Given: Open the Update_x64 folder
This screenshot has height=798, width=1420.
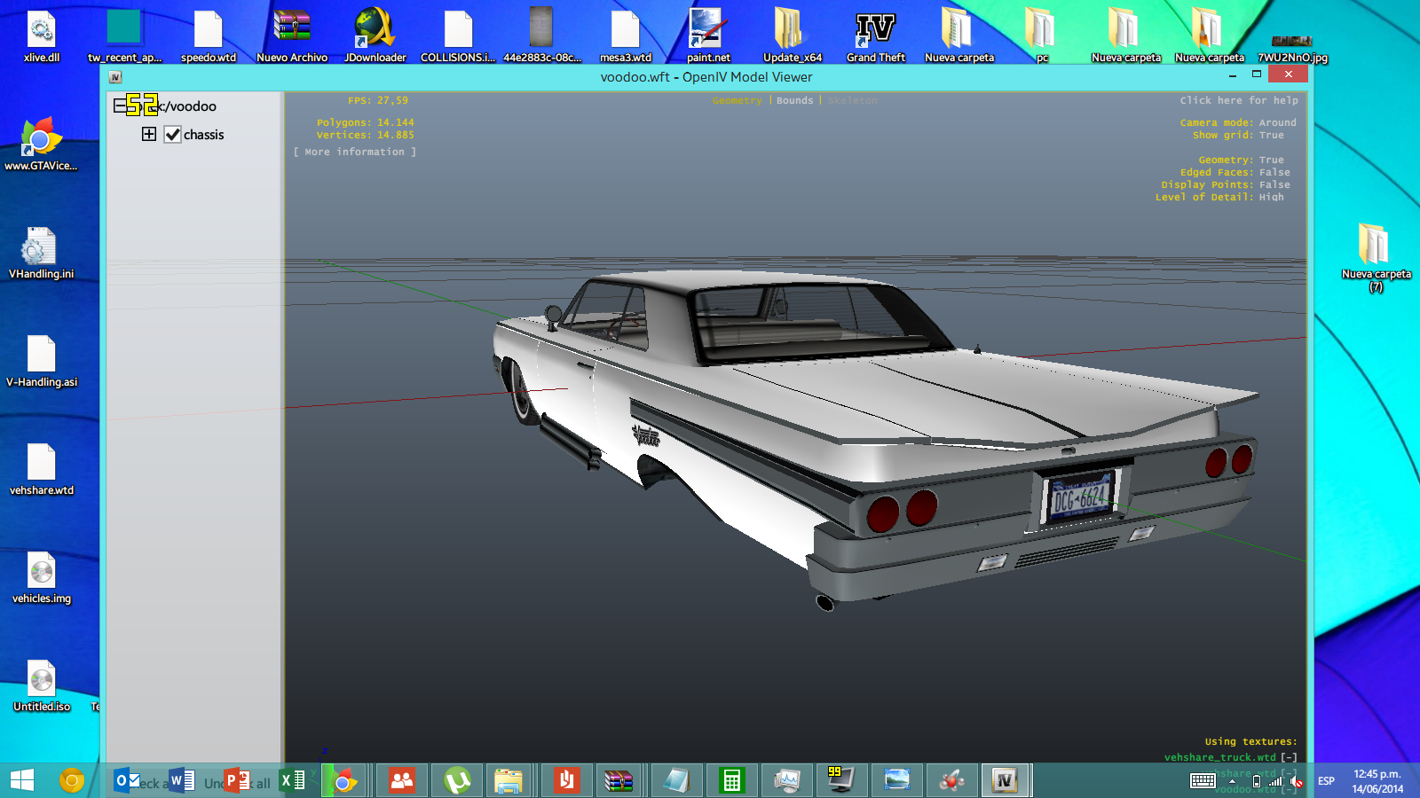Looking at the screenshot, I should [x=793, y=37].
